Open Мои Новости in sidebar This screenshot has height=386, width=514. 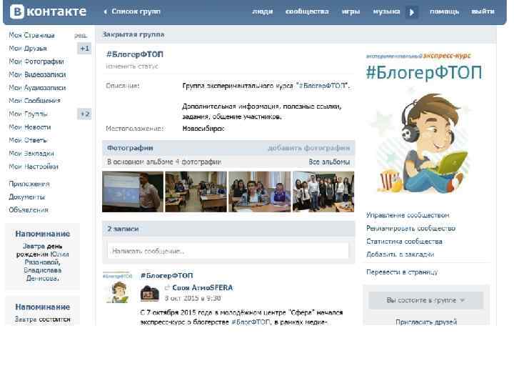coord(30,127)
